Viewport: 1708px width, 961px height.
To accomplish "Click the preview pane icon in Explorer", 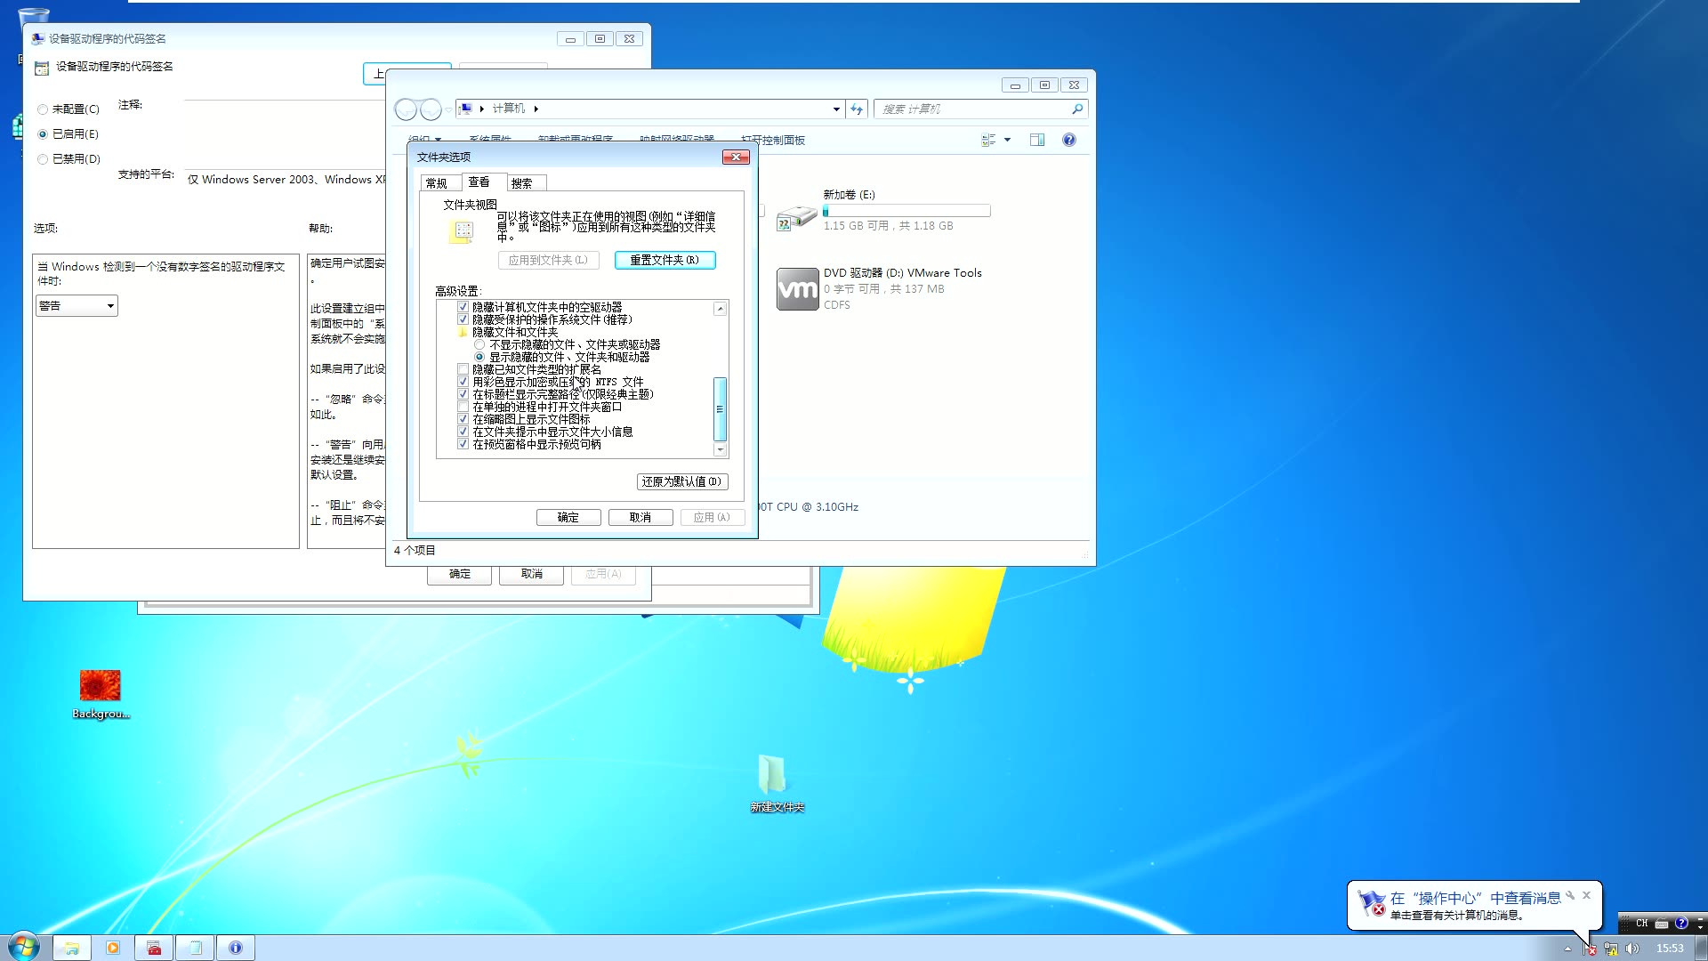I will [1037, 140].
